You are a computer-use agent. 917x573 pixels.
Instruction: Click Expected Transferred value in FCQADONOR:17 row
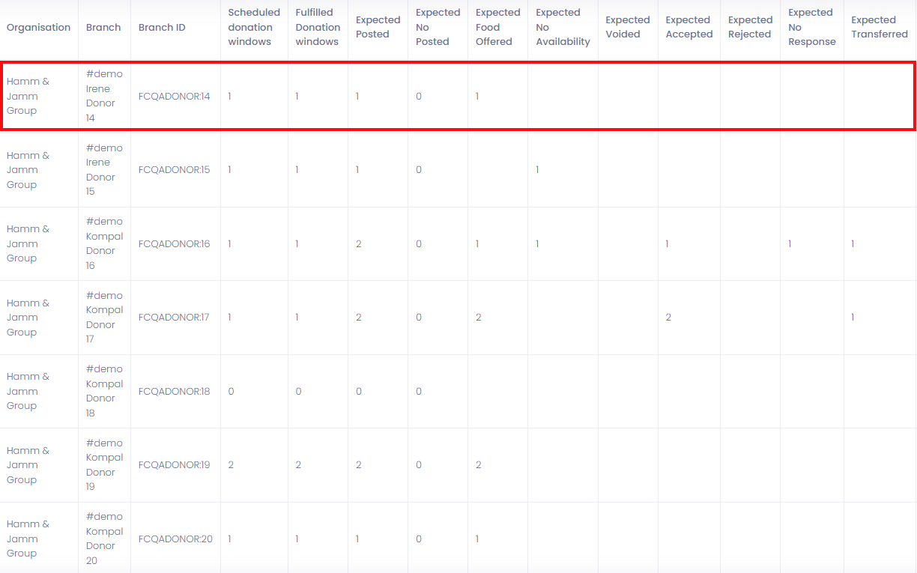[x=853, y=317]
